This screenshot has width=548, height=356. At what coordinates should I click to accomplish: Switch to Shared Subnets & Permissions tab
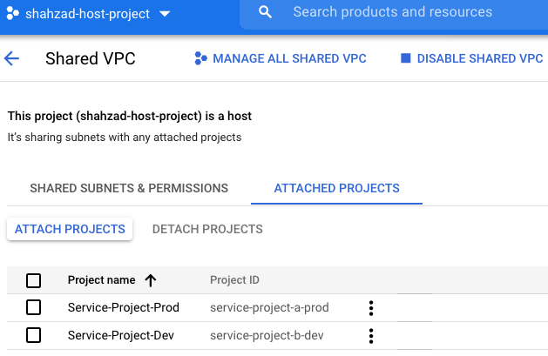129,188
